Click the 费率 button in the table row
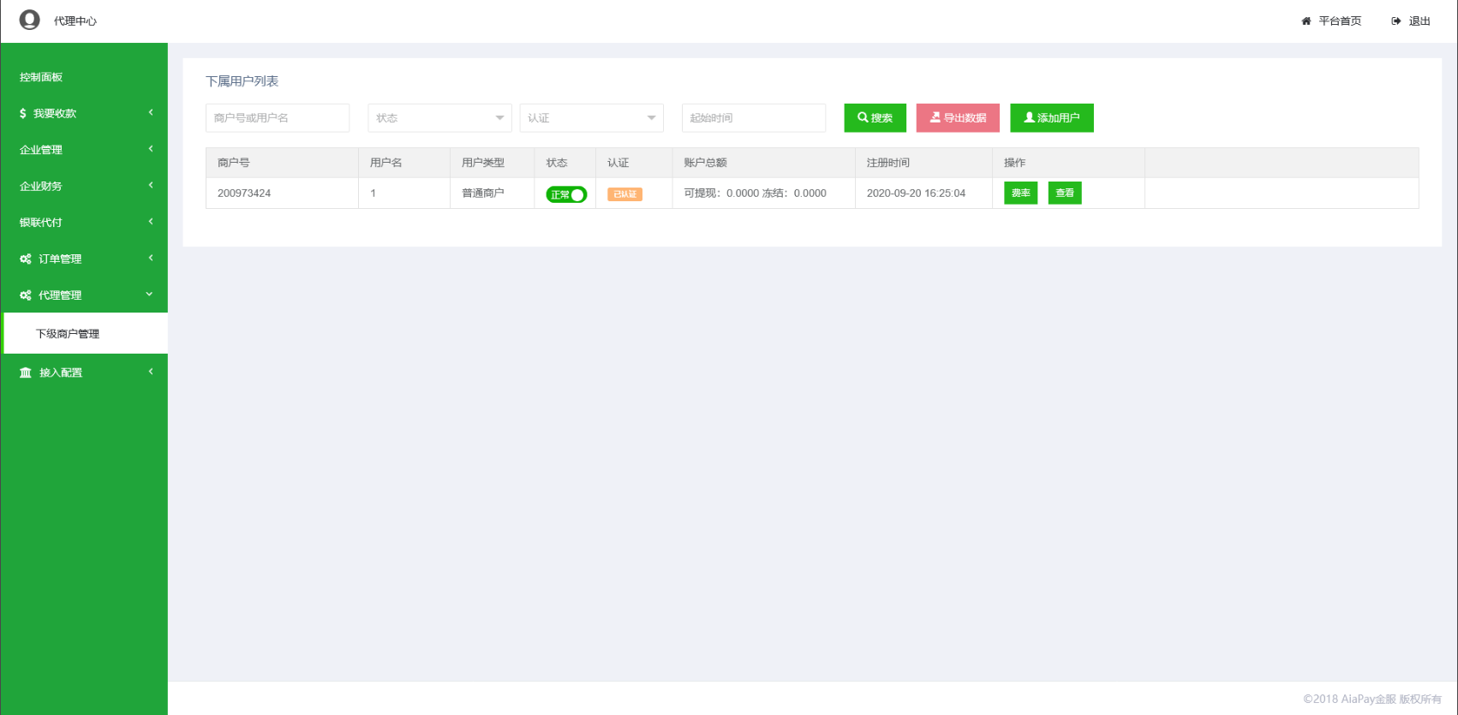This screenshot has width=1458, height=715. pos(1020,194)
